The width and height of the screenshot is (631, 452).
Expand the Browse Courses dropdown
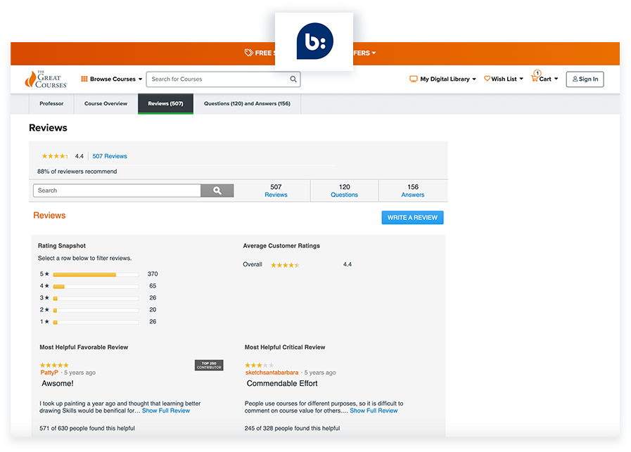112,79
